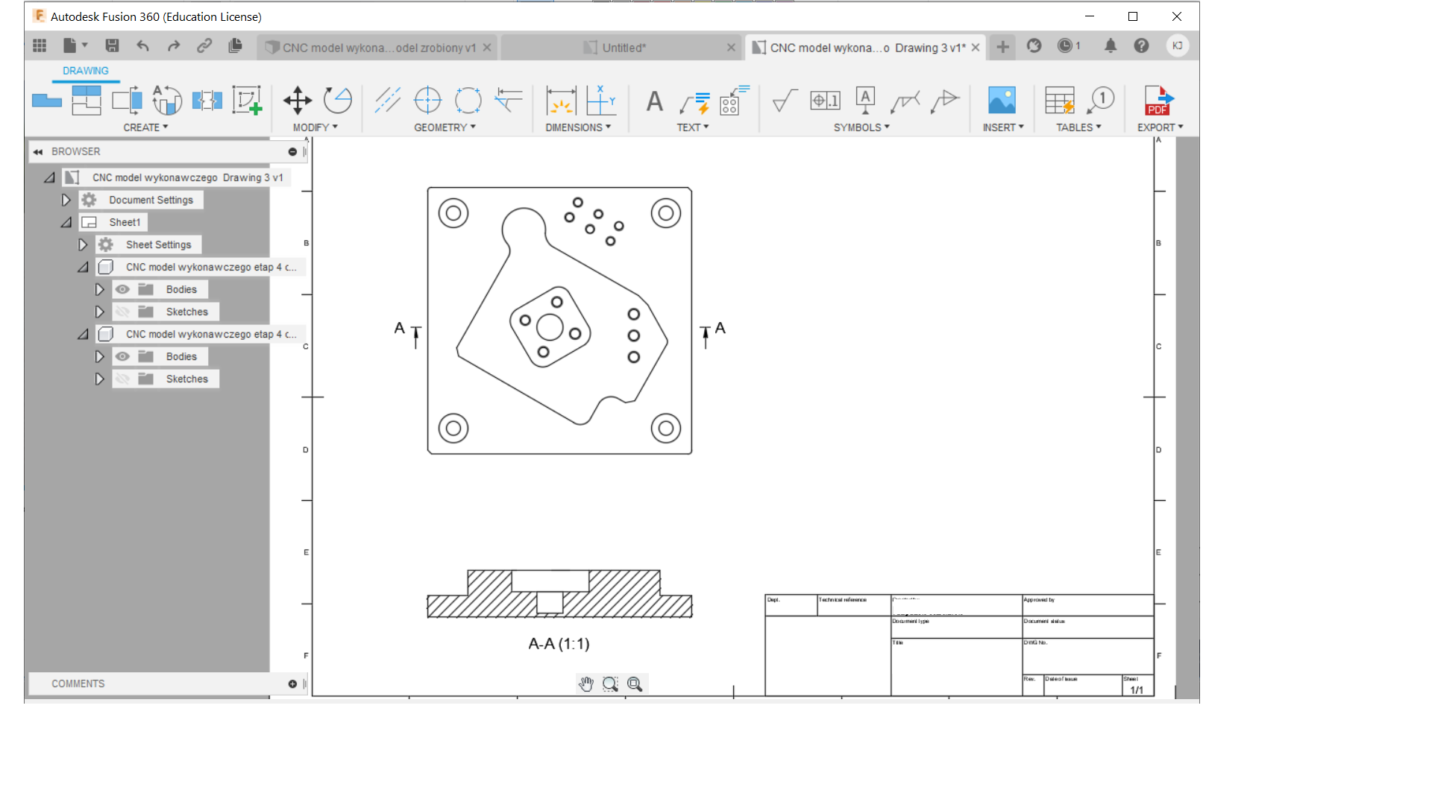Collapse the Sheet1 tree node
Screen dimensions: 1432x805
(66, 222)
